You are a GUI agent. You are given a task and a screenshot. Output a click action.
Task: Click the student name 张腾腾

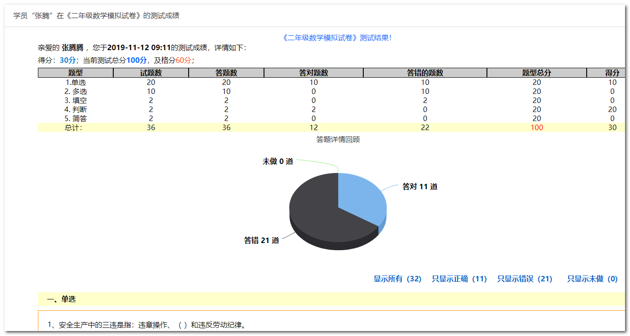[73, 47]
